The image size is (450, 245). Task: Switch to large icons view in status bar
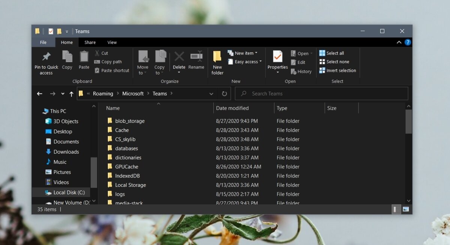coord(406,209)
